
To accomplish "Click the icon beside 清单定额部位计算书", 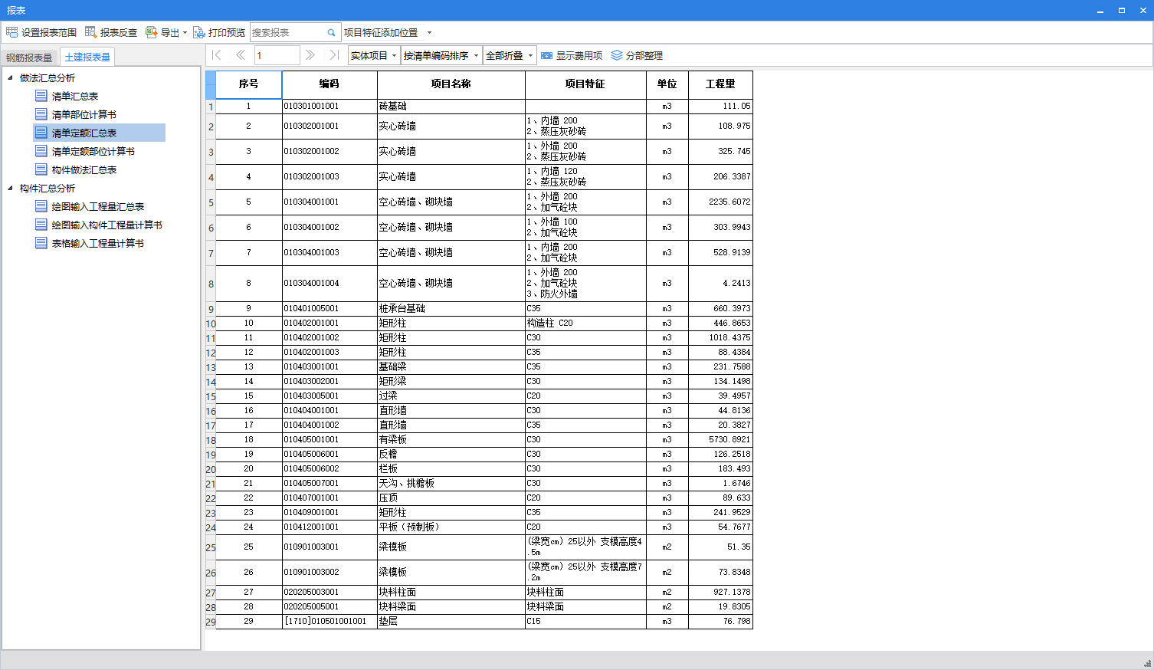I will [41, 151].
